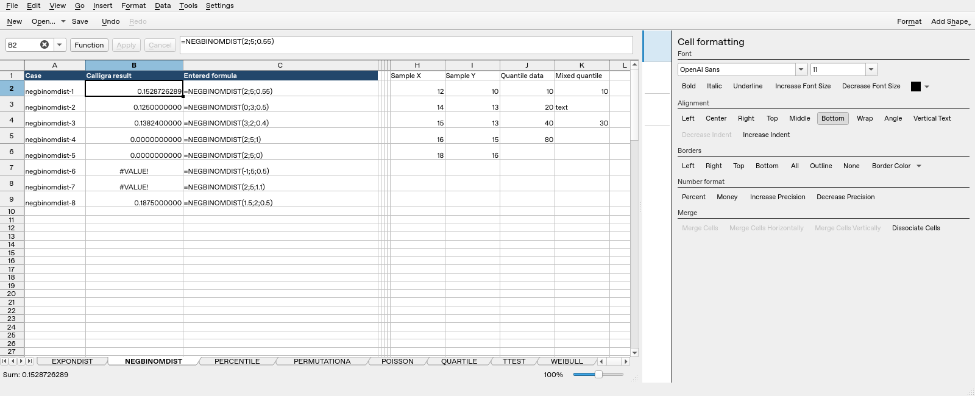This screenshot has height=396, width=975.
Task: Click Increase Precision
Action: coord(778,197)
